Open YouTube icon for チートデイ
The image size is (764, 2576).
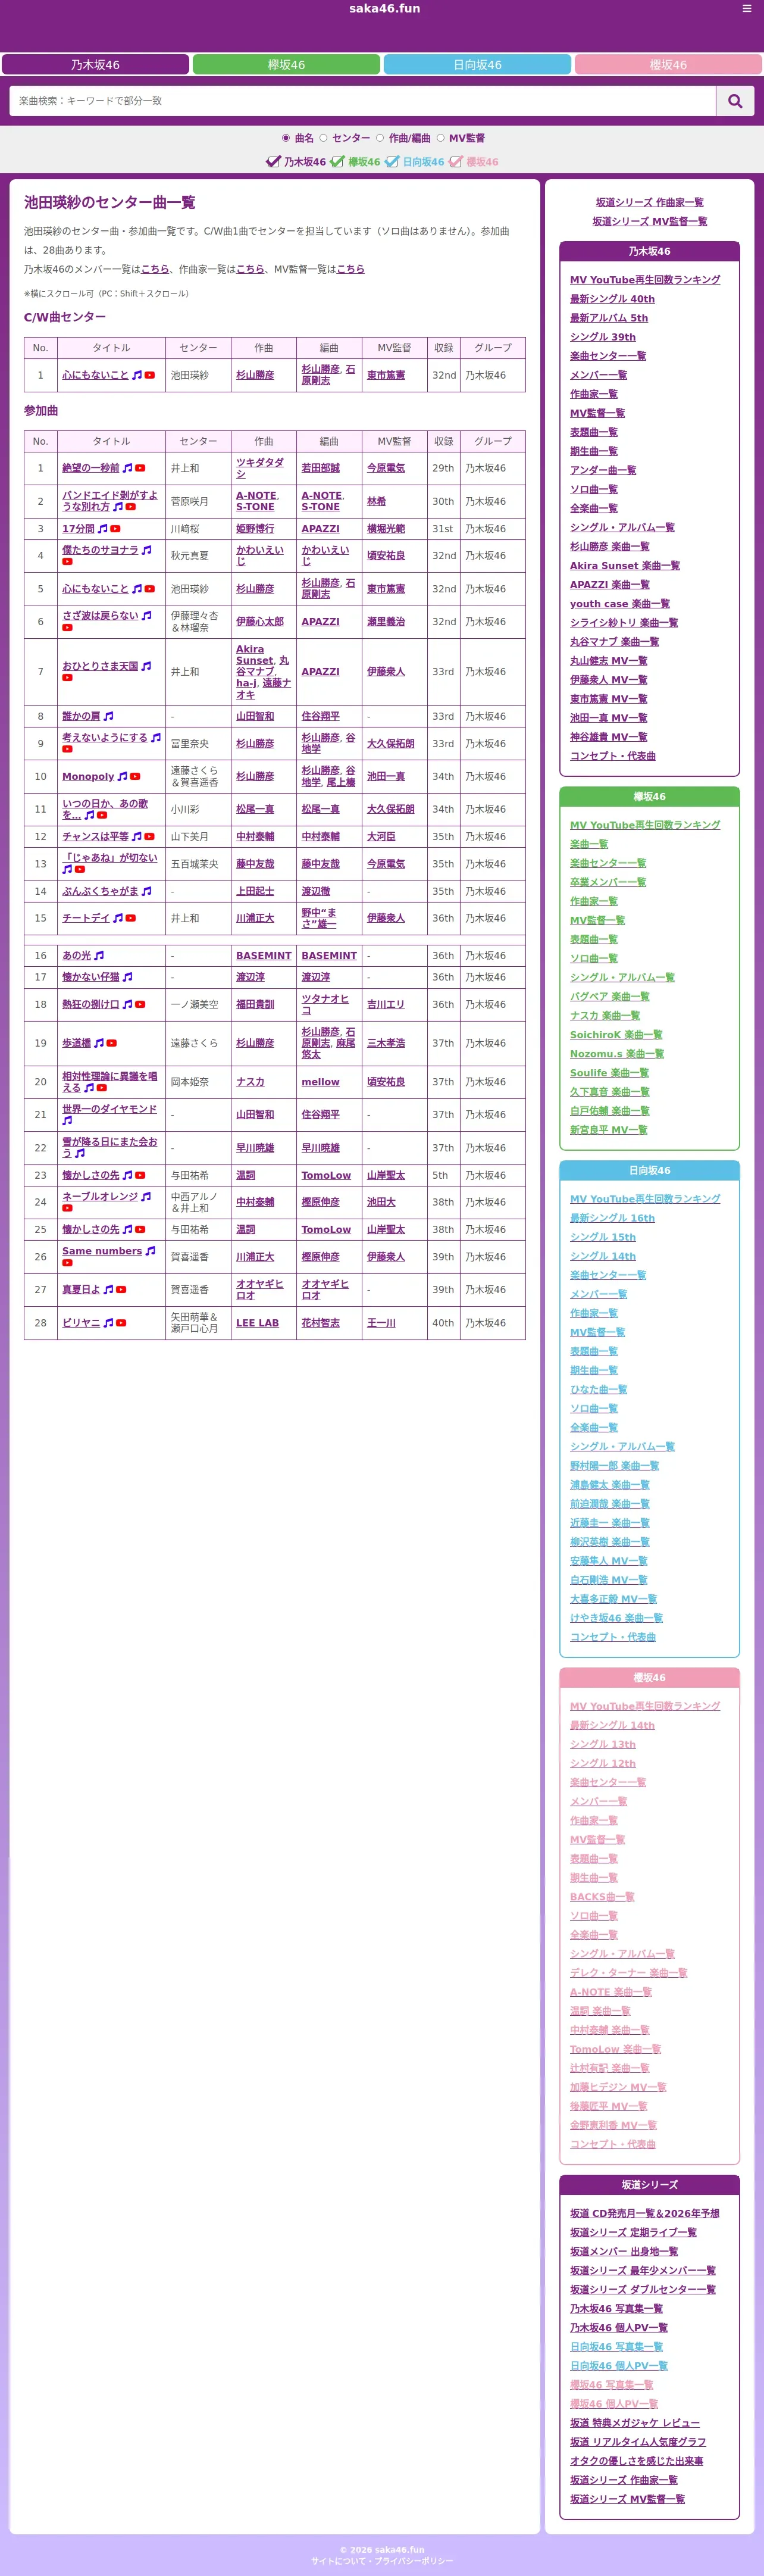(x=130, y=918)
